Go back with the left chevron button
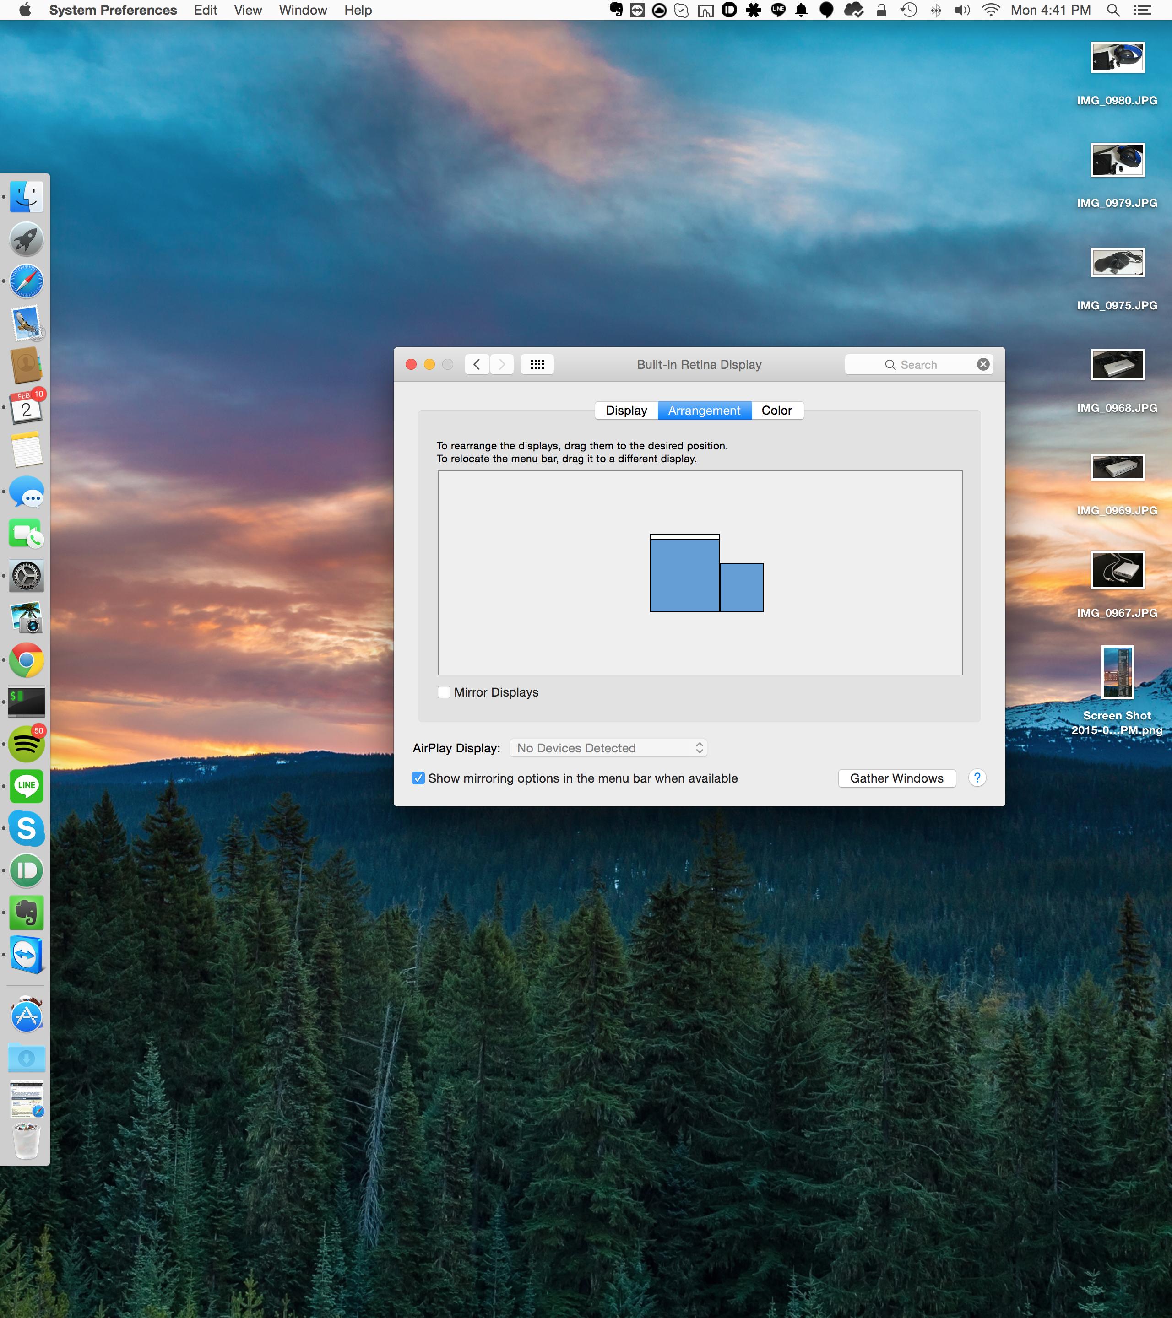Screen dimensions: 1172x1318 (x=477, y=364)
